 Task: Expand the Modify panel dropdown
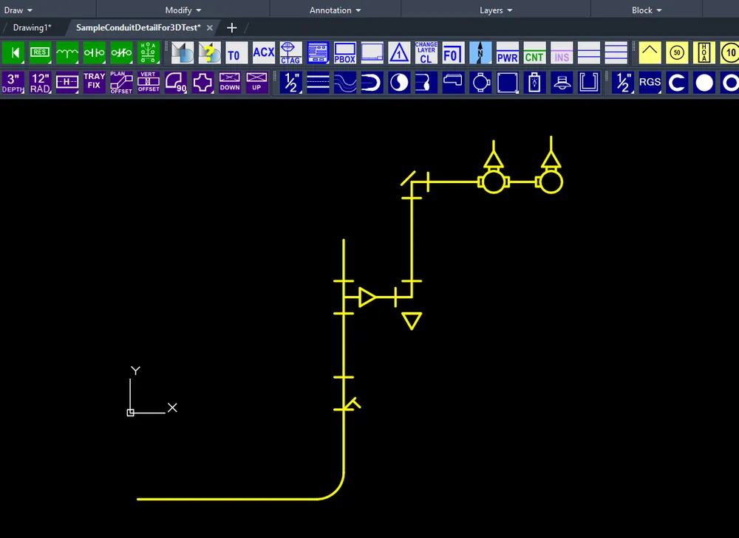click(x=183, y=10)
